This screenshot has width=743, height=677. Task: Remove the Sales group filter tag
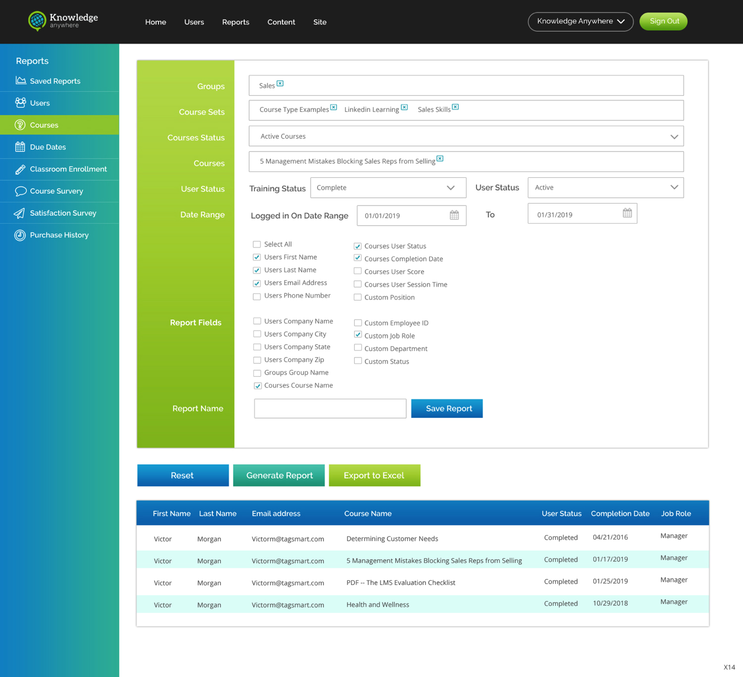click(280, 83)
